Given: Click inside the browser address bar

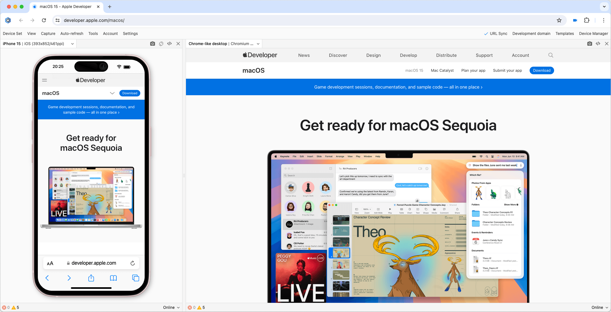Looking at the screenshot, I should click(191, 20).
